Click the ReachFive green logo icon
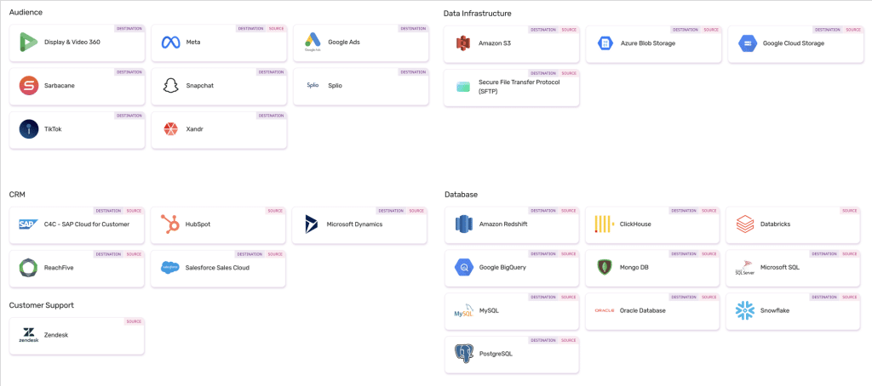 (x=28, y=268)
